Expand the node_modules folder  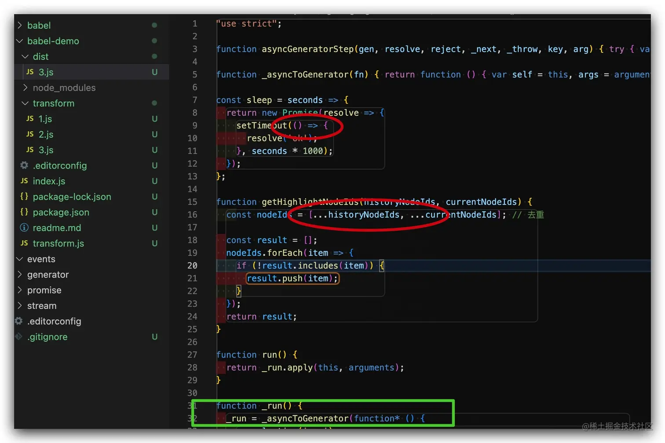pyautogui.click(x=26, y=88)
